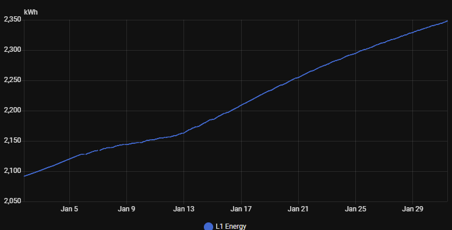This screenshot has height=230, width=452.
Task: Click the Jan 9 x-axis label
Action: 126,209
